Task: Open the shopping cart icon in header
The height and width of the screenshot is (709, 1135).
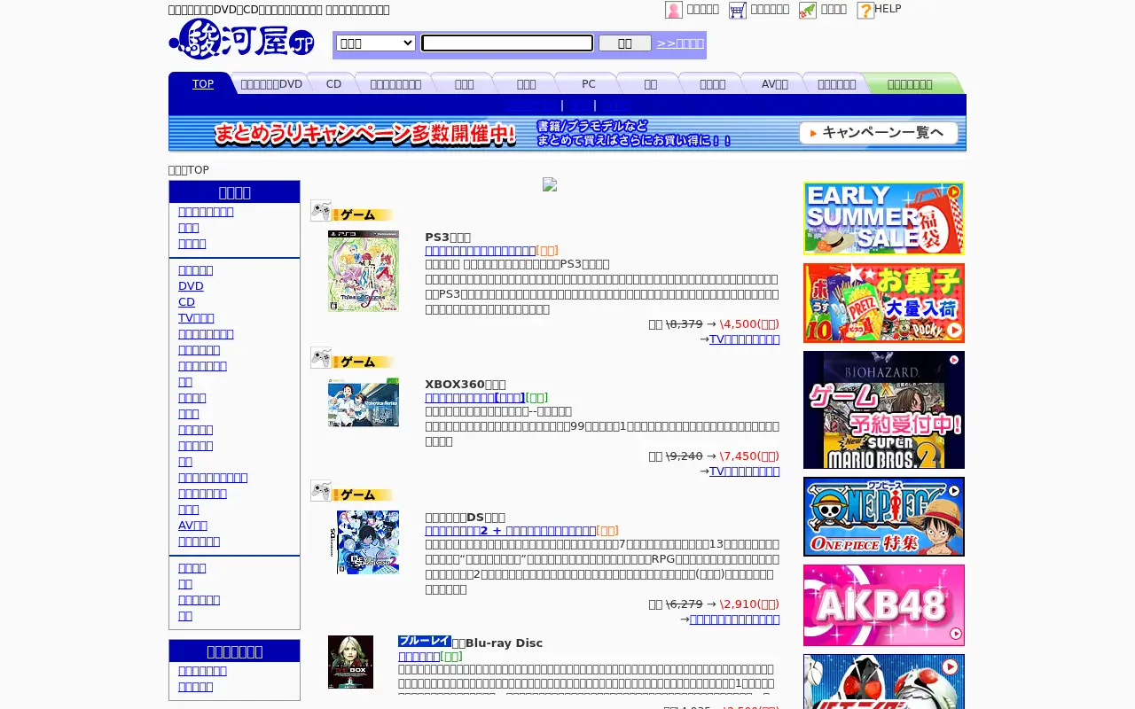Action: [738, 10]
